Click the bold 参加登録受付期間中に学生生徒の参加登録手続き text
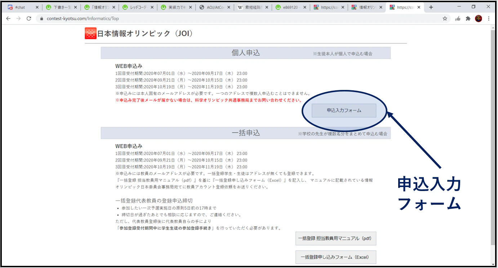498x268 pixels. tap(165, 228)
